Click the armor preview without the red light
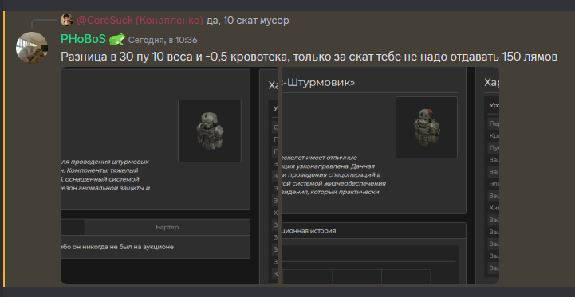Image resolution: width=575 pixels, height=297 pixels. [210, 131]
